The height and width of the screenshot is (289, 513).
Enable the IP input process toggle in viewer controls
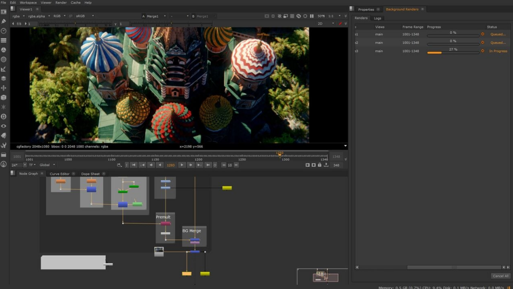tap(71, 15)
